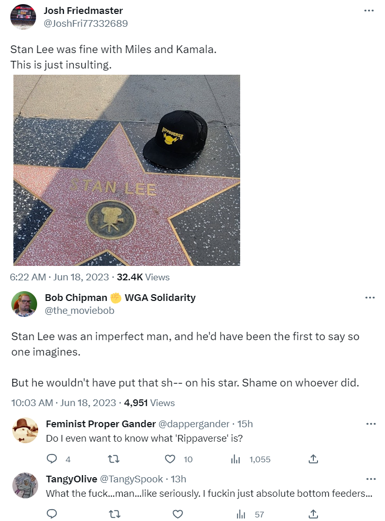Reply to TangyOlive's tweet
385x521 pixels.
pos(52,514)
